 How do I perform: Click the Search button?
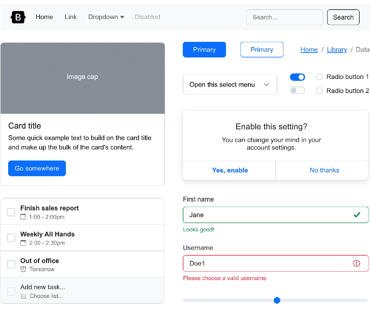click(343, 17)
